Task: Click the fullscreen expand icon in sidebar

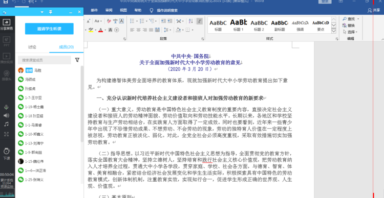Action: click(6, 134)
